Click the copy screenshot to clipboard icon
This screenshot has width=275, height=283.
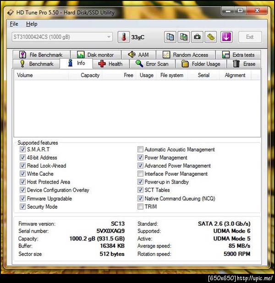(184, 37)
